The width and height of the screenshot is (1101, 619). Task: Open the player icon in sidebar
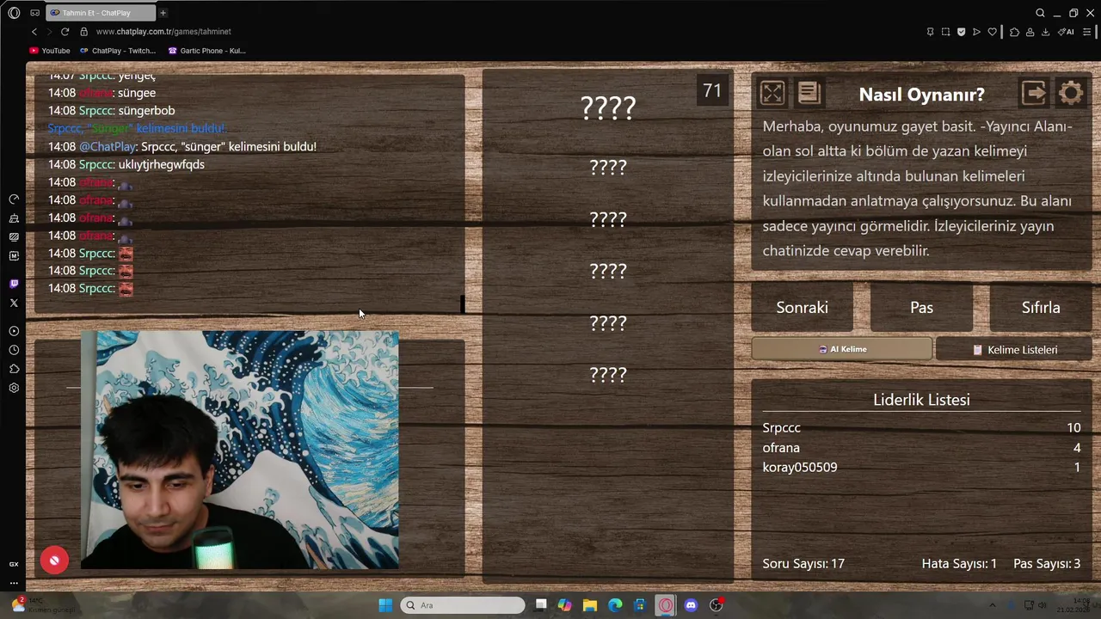pos(14,331)
